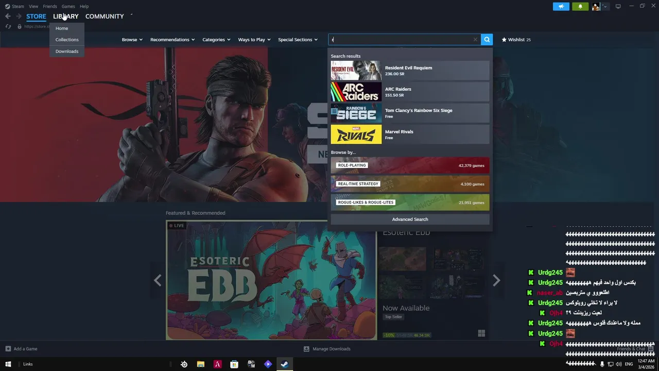
Task: Click the ENG language indicator
Action: pos(629,364)
